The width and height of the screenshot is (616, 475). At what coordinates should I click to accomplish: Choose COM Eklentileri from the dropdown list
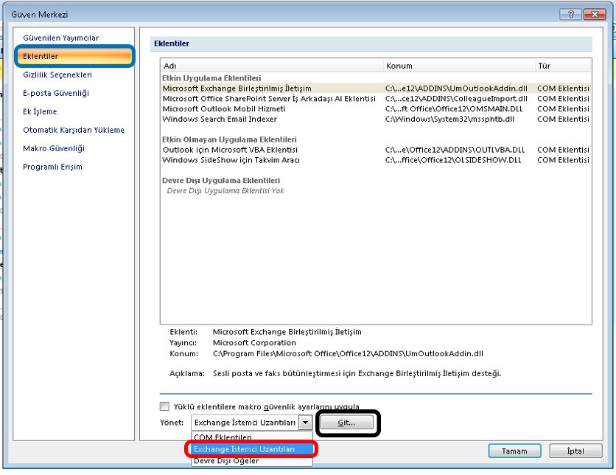(x=252, y=437)
